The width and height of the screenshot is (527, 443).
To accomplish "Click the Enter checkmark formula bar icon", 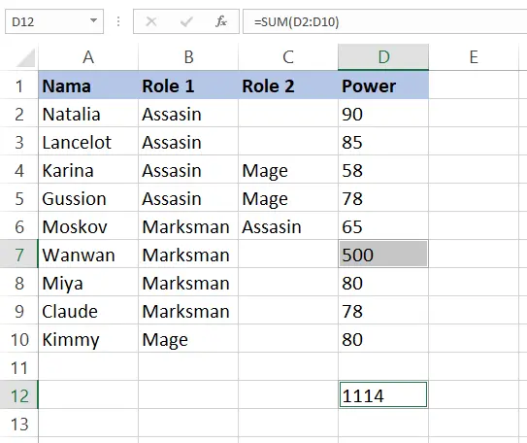I will click(x=186, y=22).
